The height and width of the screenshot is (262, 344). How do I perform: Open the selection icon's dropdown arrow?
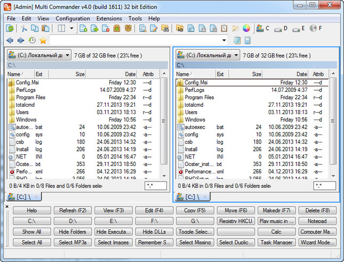point(71,28)
